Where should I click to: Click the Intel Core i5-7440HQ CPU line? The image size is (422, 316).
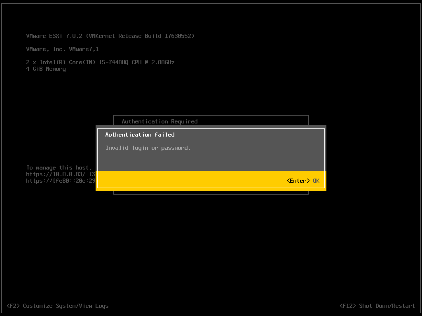coord(100,62)
